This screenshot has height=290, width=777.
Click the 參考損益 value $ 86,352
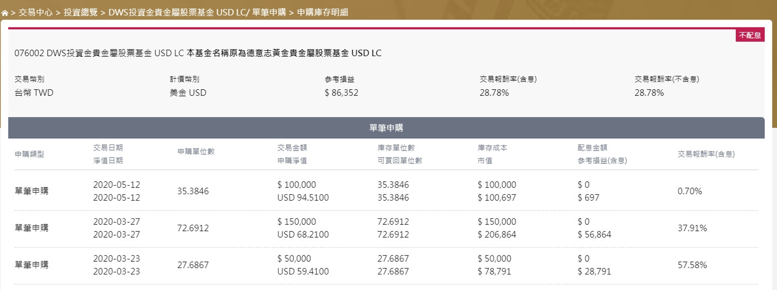[x=342, y=93]
